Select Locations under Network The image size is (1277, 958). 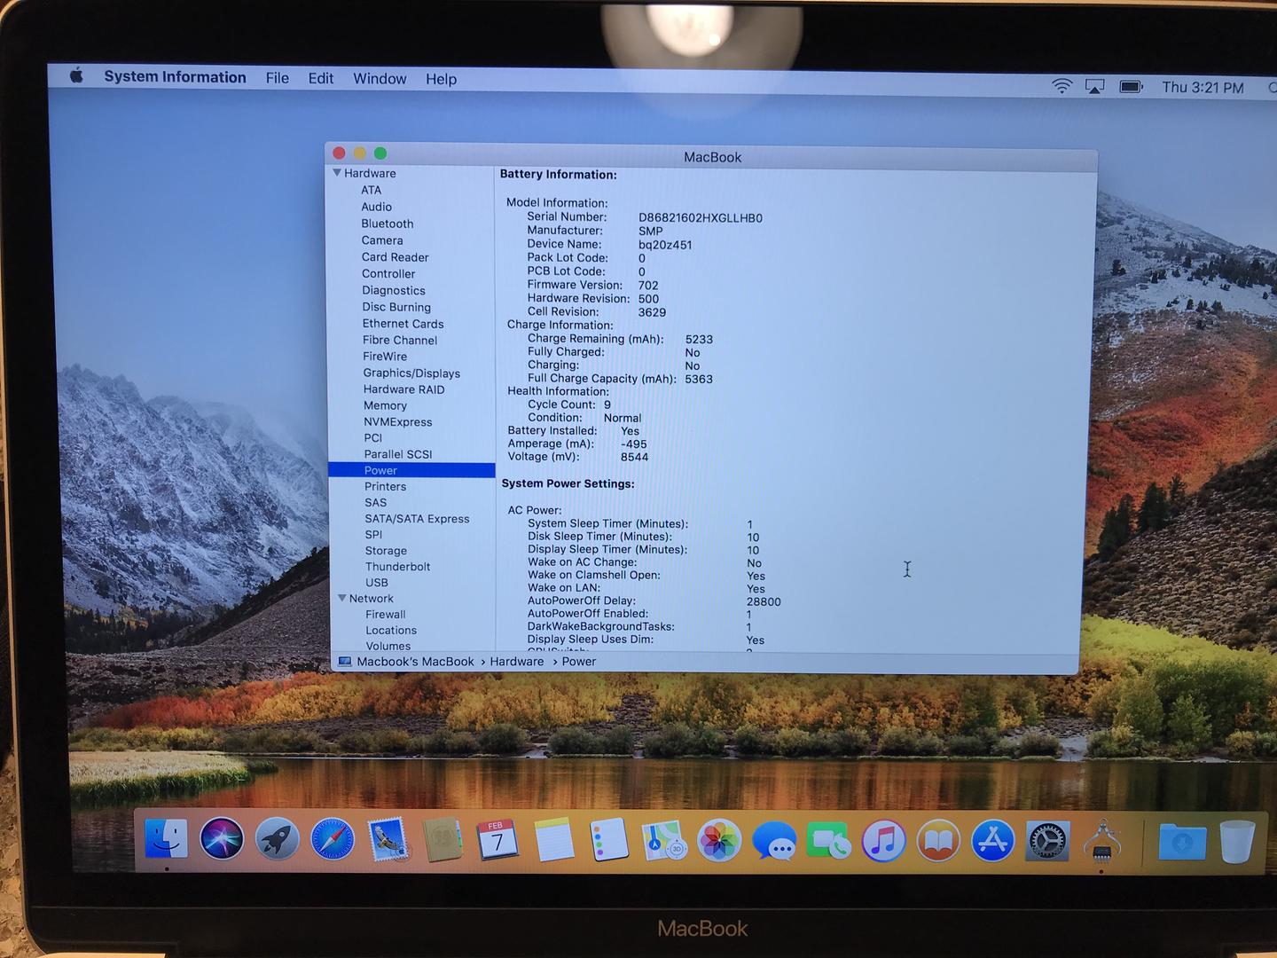click(x=391, y=631)
